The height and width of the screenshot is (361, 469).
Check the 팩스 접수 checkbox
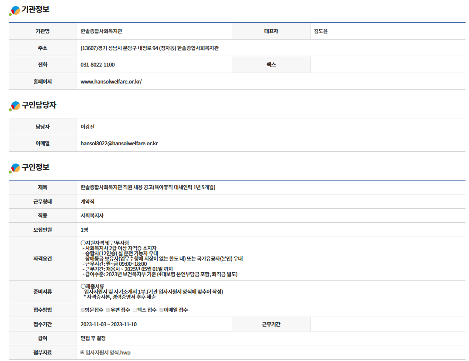pos(135,310)
